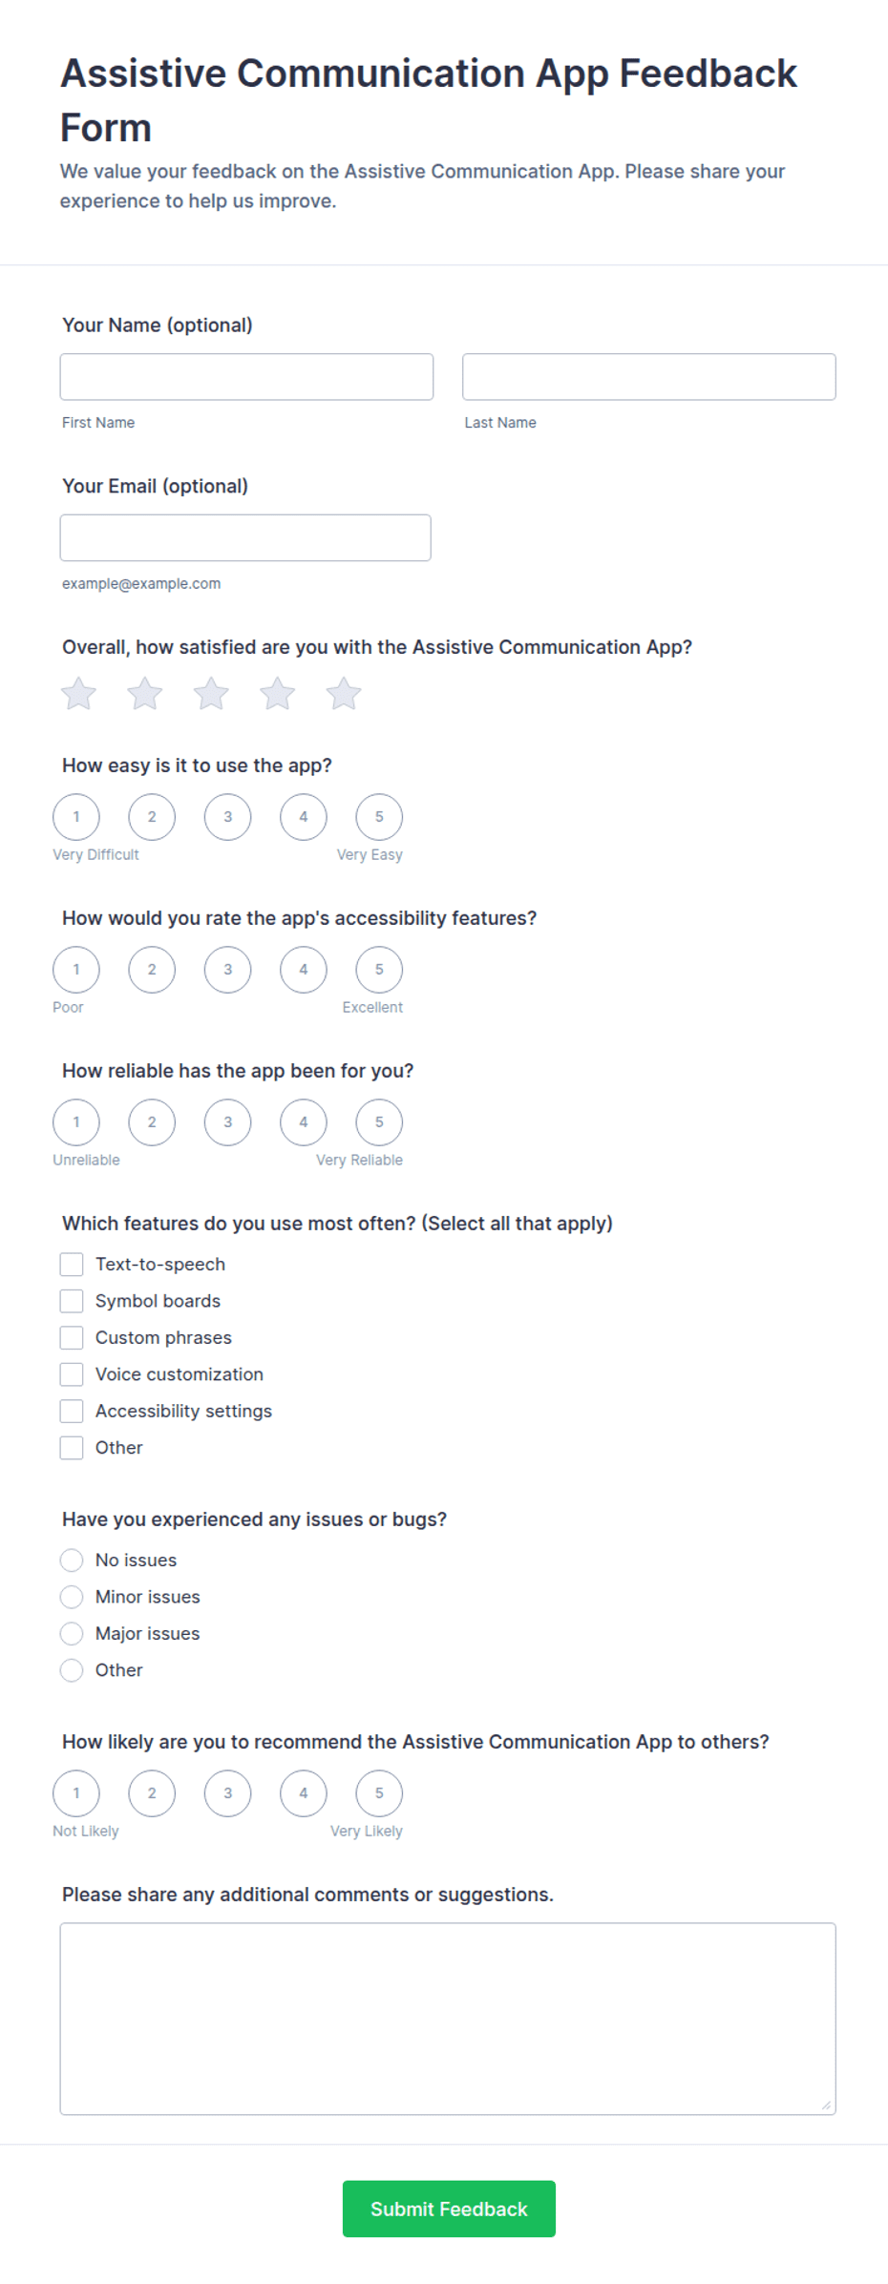The width and height of the screenshot is (888, 2284).
Task: Check the Accessibility settings option
Action: [72, 1411]
